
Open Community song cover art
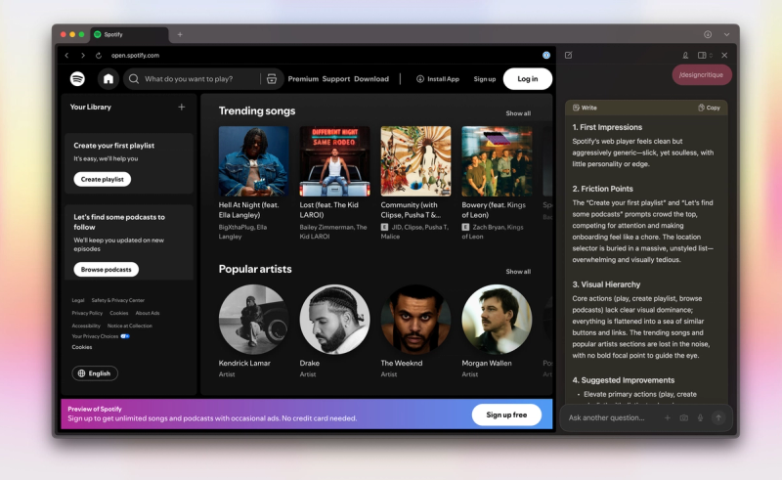(415, 161)
